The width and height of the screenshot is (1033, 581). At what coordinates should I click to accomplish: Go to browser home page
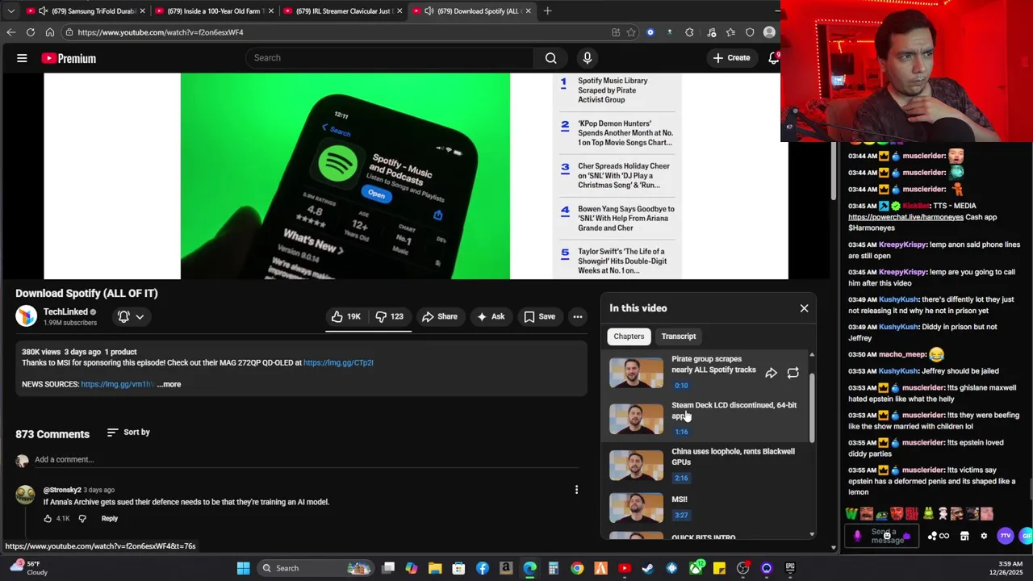coord(50,32)
